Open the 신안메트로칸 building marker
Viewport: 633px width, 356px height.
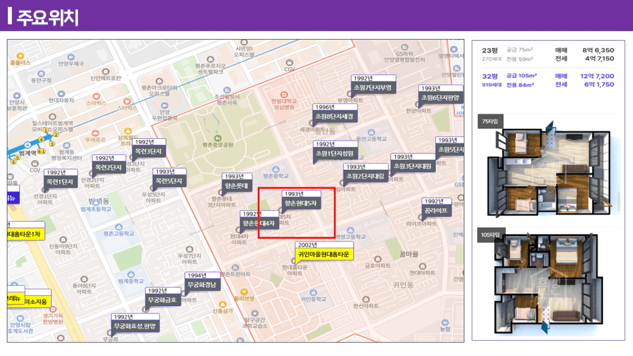pyautogui.click(x=106, y=71)
